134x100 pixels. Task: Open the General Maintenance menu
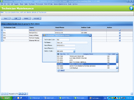(60, 4)
